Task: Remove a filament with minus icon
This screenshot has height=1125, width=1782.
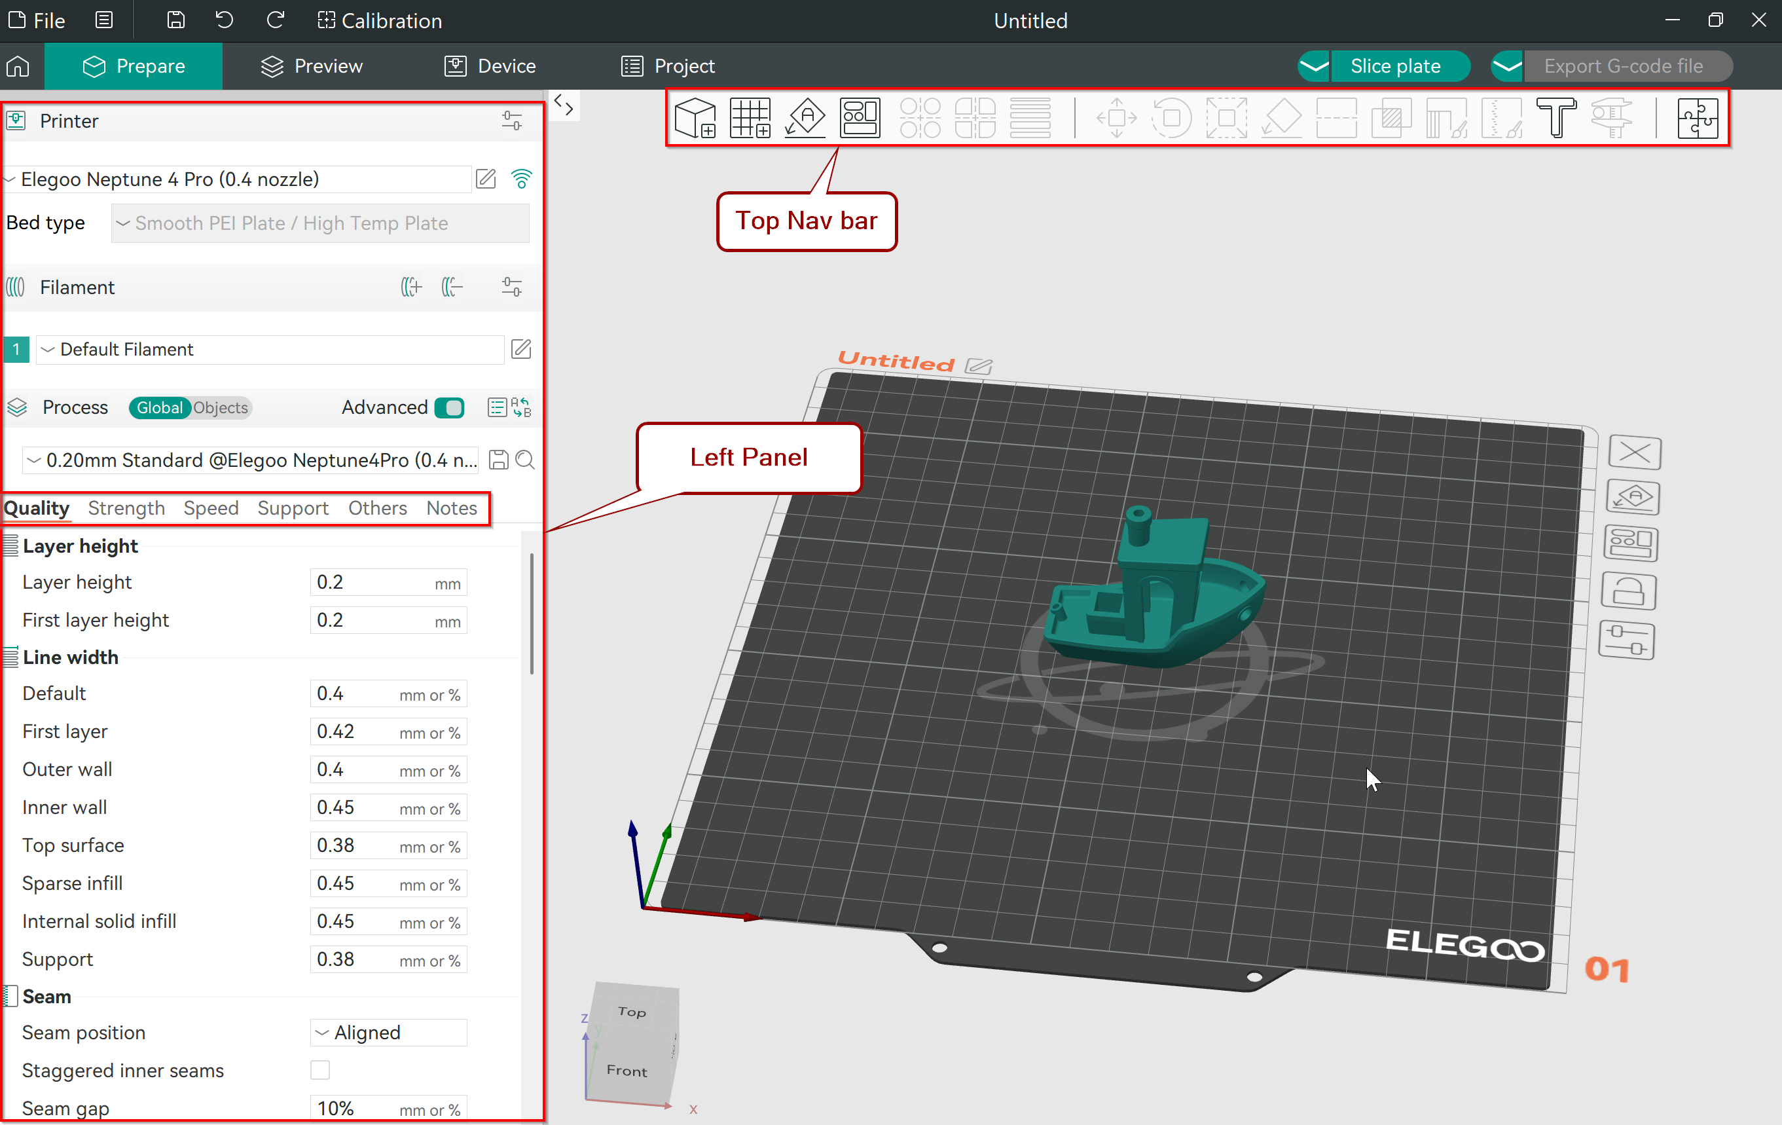Action: [x=452, y=287]
